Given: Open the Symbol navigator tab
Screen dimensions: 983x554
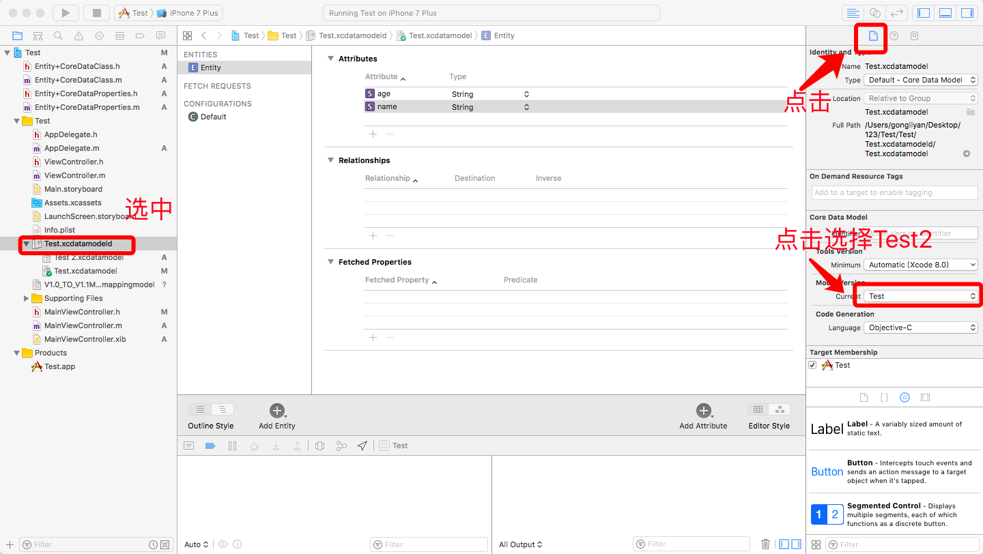Looking at the screenshot, I should pos(38,35).
